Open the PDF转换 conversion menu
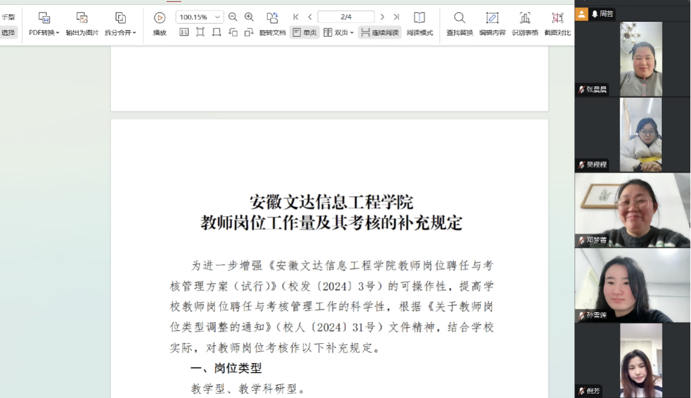This screenshot has width=691, height=398. click(x=44, y=24)
